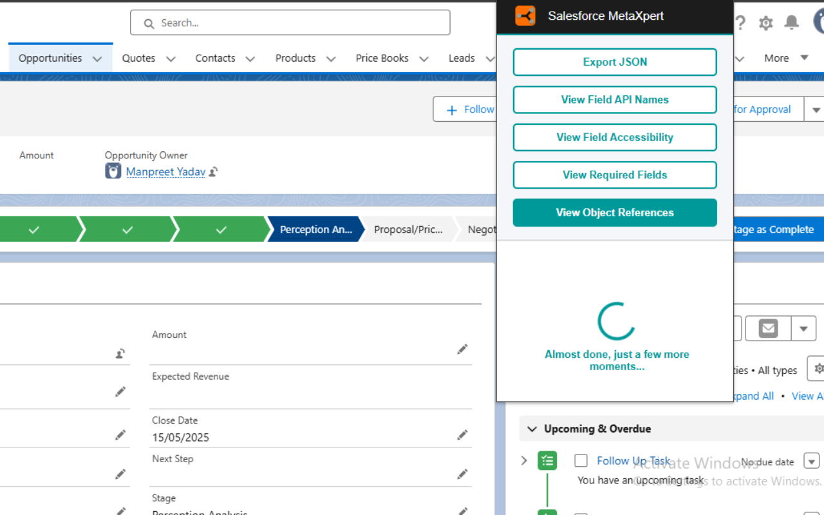Edit the Amount field pencil icon
824x515 pixels.
coord(462,350)
